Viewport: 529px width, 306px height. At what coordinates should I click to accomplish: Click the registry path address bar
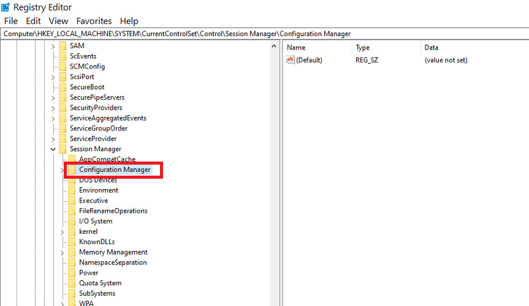(265, 34)
